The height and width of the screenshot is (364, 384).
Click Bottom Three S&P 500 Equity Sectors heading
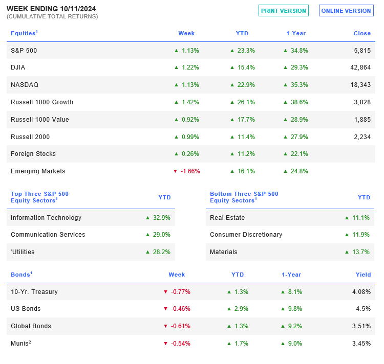pyautogui.click(x=244, y=197)
